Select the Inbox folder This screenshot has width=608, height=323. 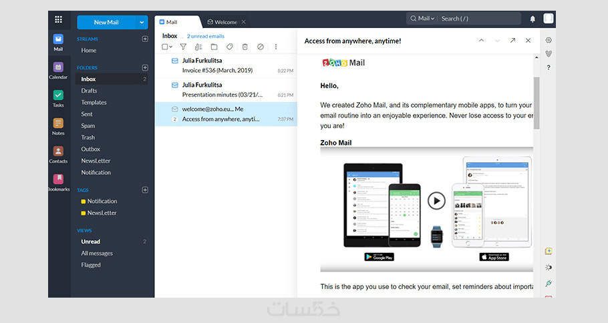tap(112, 79)
